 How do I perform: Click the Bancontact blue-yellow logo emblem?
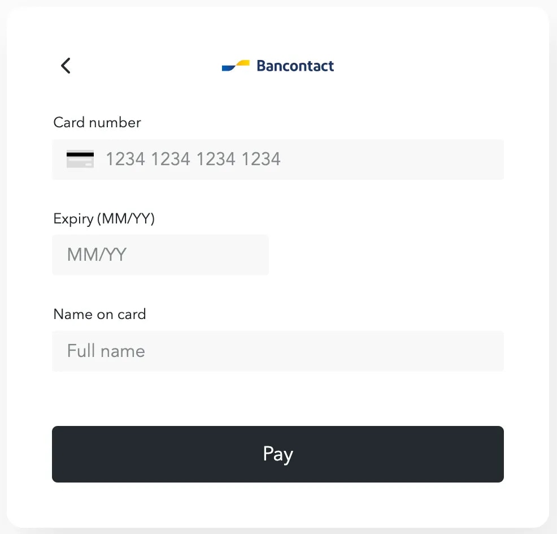(236, 66)
